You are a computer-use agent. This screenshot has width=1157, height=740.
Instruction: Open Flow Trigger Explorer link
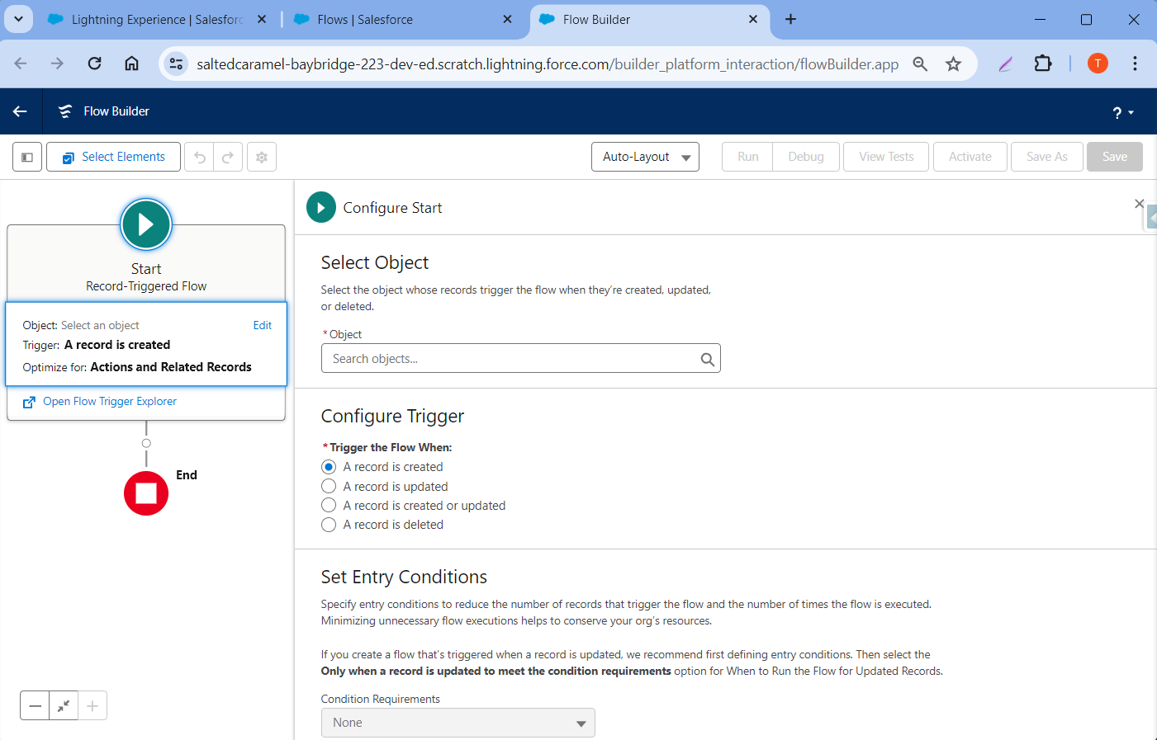[x=110, y=402]
